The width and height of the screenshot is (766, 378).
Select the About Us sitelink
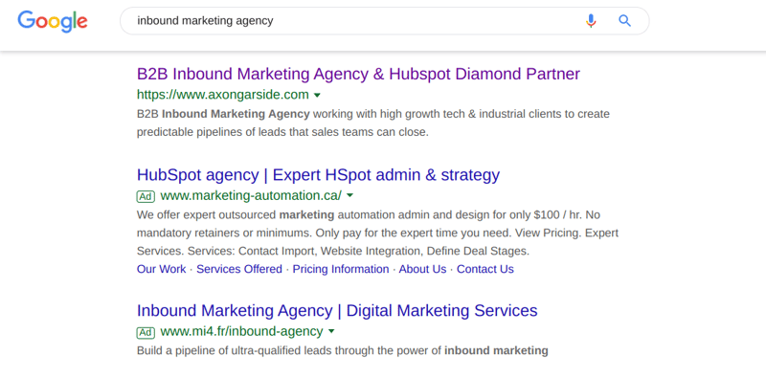coord(422,269)
